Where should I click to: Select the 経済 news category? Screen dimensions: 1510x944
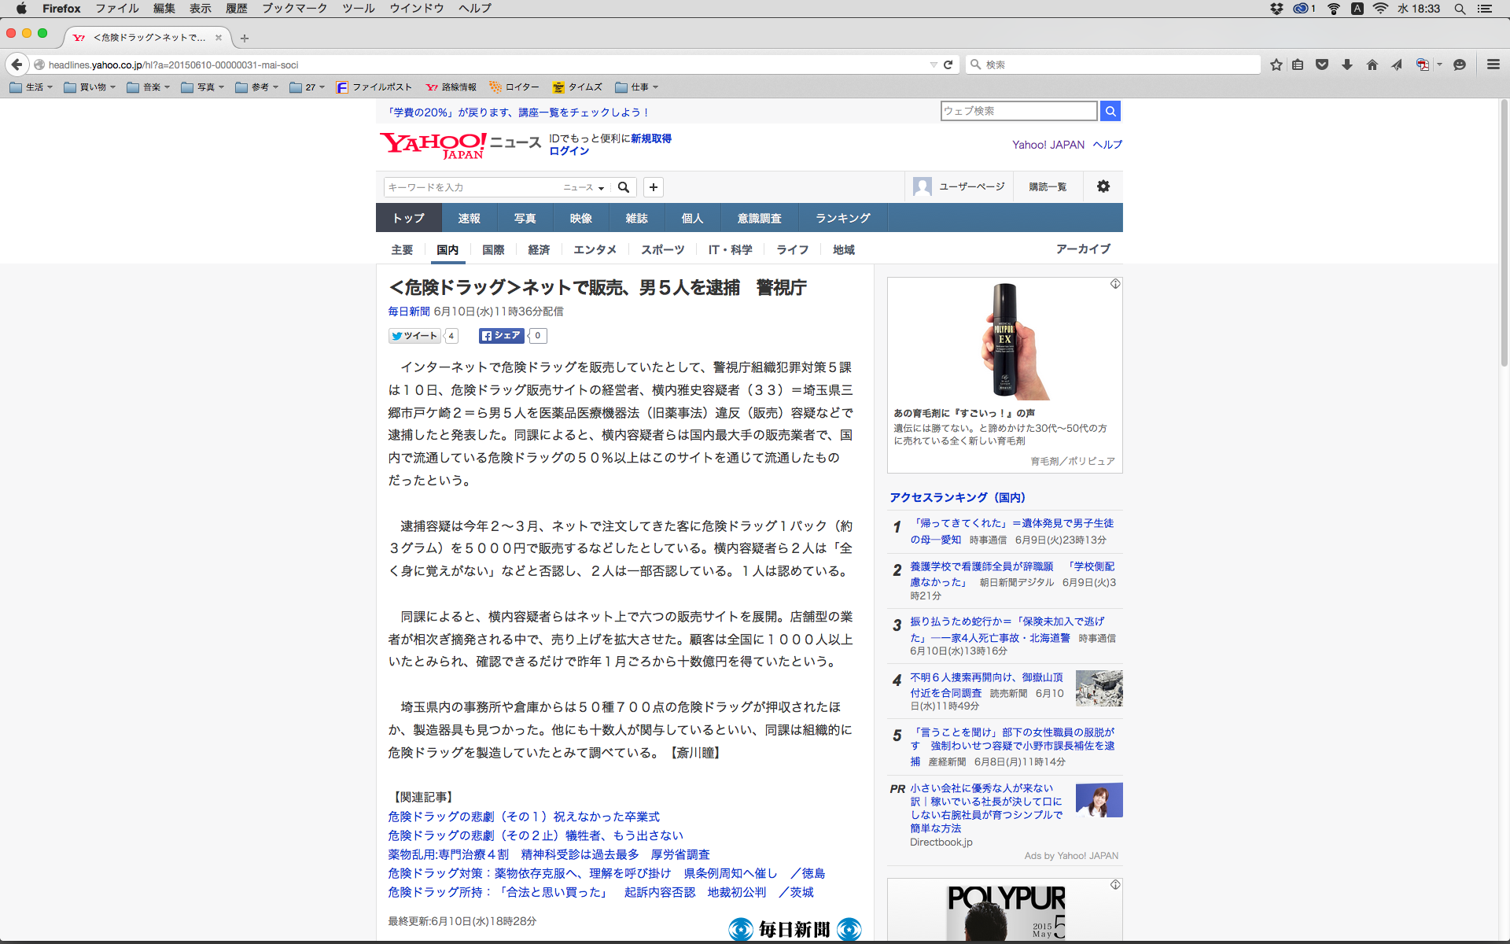click(539, 249)
